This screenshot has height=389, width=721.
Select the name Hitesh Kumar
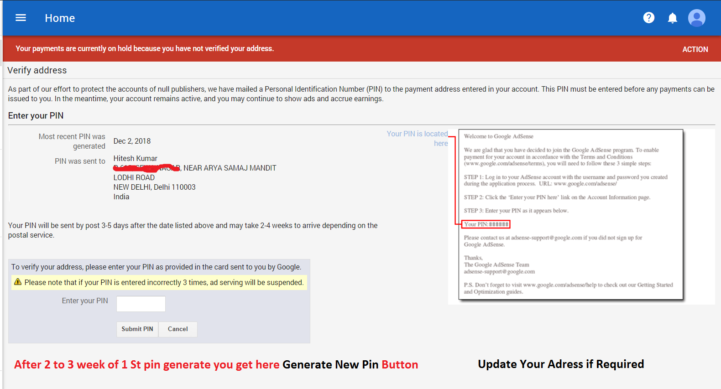tap(135, 158)
